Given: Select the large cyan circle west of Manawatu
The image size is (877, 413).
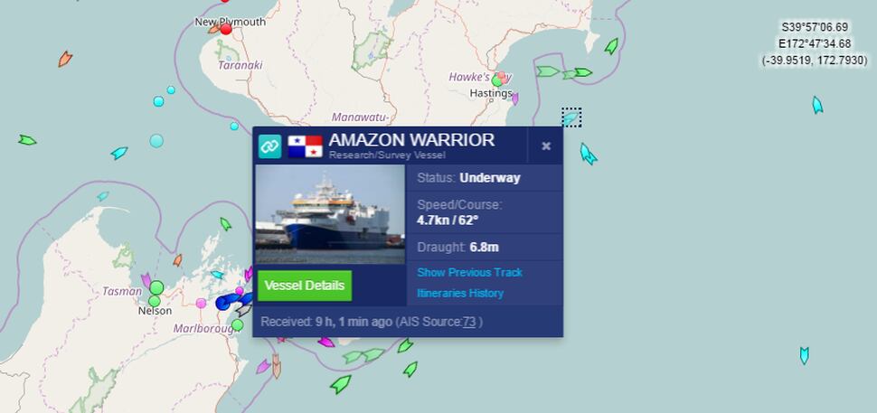Looking at the screenshot, I should [156, 141].
